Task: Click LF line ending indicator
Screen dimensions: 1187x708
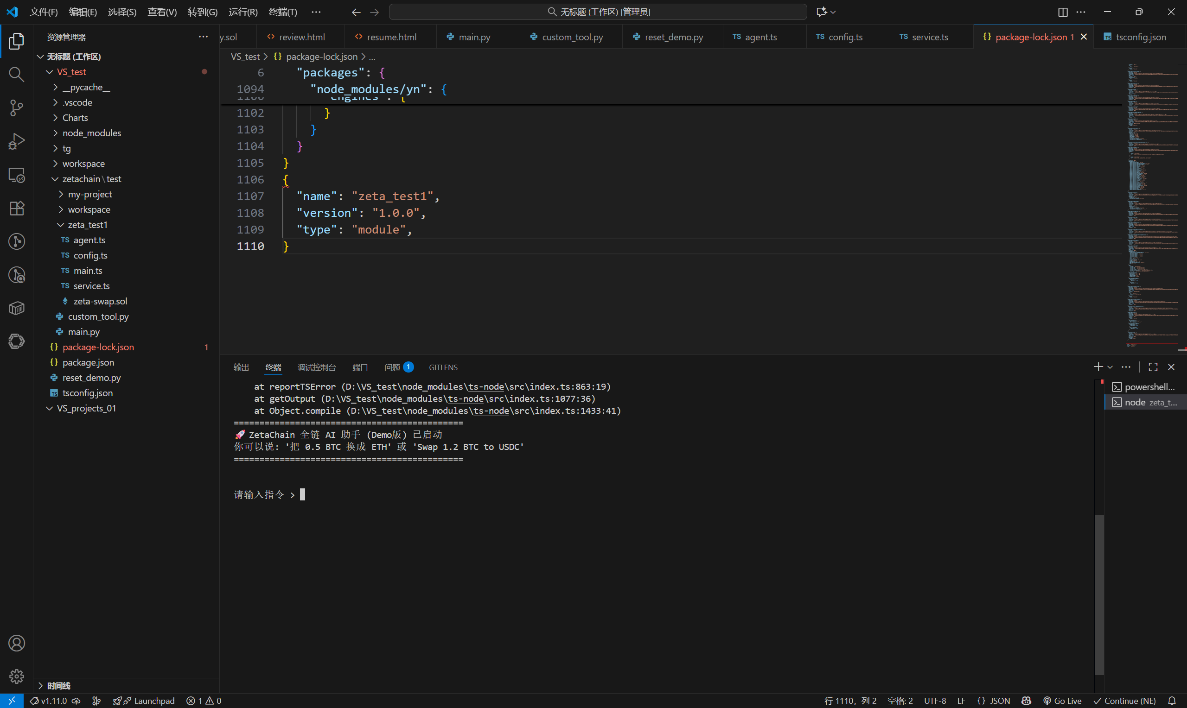Action: [961, 701]
